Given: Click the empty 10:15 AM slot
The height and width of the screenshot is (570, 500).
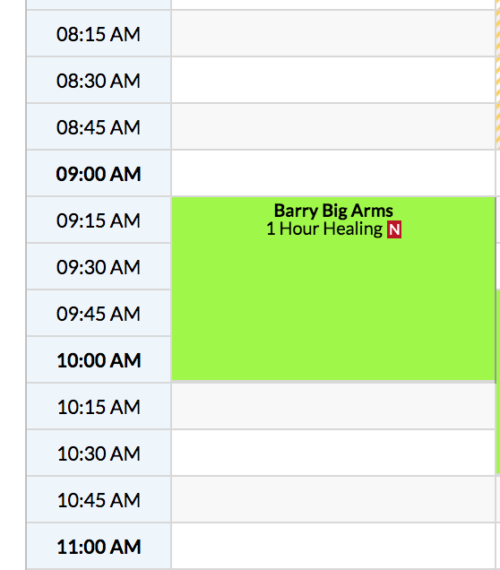Looking at the screenshot, I should pyautogui.click(x=333, y=406).
